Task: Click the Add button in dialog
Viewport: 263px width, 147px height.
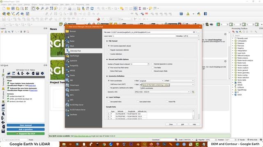Action: point(182,125)
